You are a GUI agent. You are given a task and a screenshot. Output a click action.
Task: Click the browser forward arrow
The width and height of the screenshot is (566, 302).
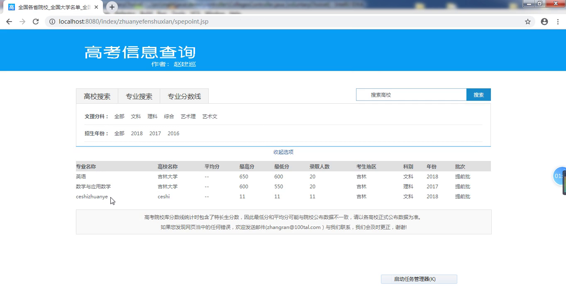pos(22,22)
